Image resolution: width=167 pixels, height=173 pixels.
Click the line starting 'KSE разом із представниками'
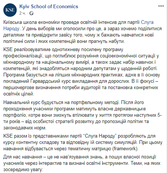[79, 136]
